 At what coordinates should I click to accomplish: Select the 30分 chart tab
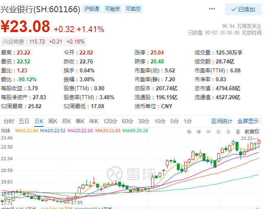[x=144, y=121]
